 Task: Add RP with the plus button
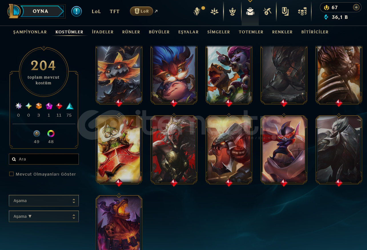[x=356, y=7]
